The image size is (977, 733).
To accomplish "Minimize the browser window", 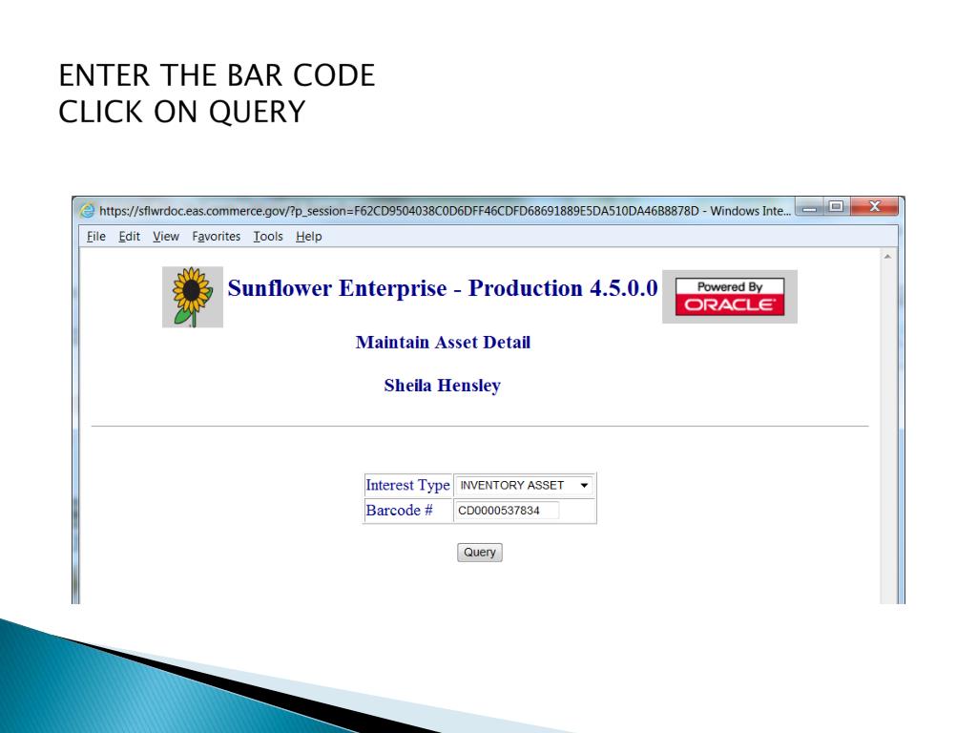I will coord(809,207).
